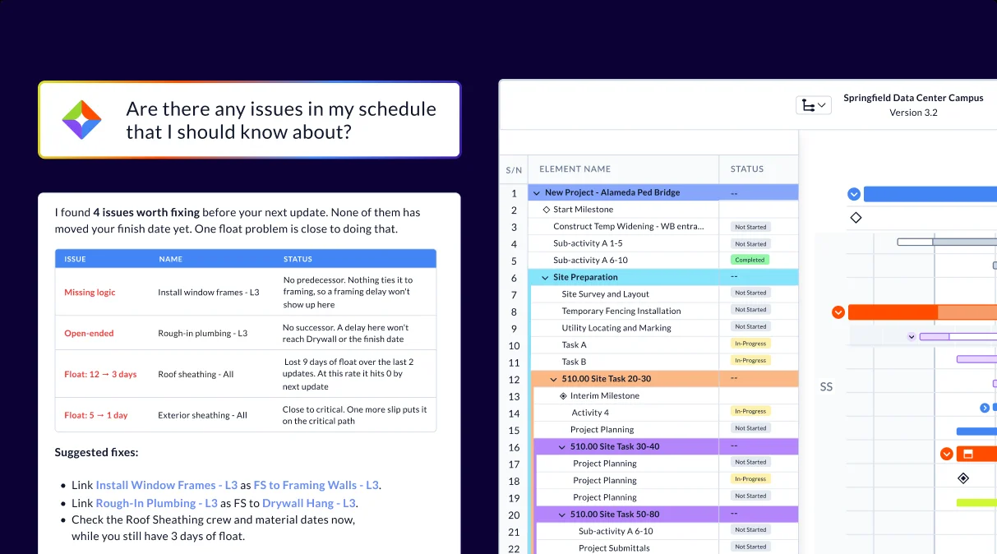Screen dimensions: 997x554
Task: Click the colorful diamond AI assistant logo
Action: point(82,120)
